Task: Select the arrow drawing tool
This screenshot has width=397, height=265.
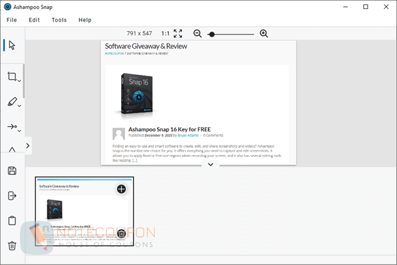Action: (12, 126)
